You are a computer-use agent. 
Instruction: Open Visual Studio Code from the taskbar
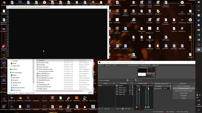point(199,35)
